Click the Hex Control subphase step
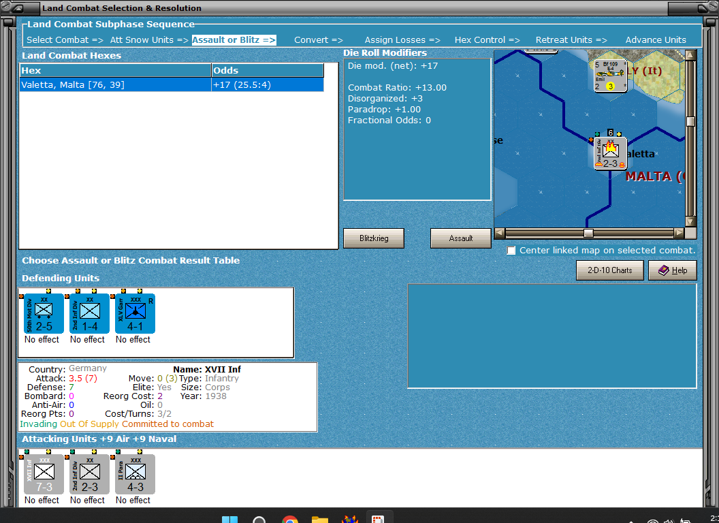 point(487,40)
